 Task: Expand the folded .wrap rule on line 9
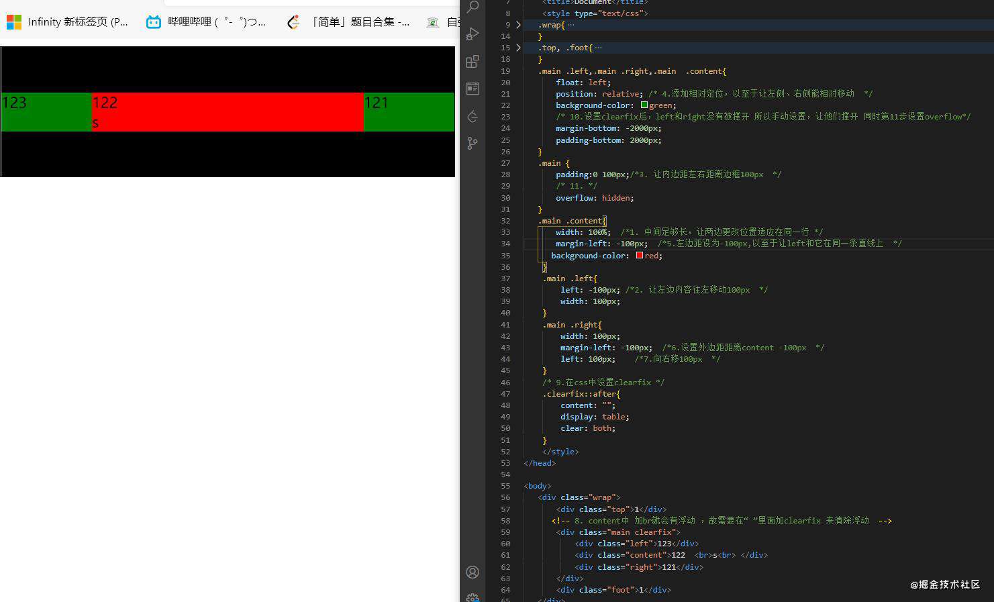click(x=518, y=25)
